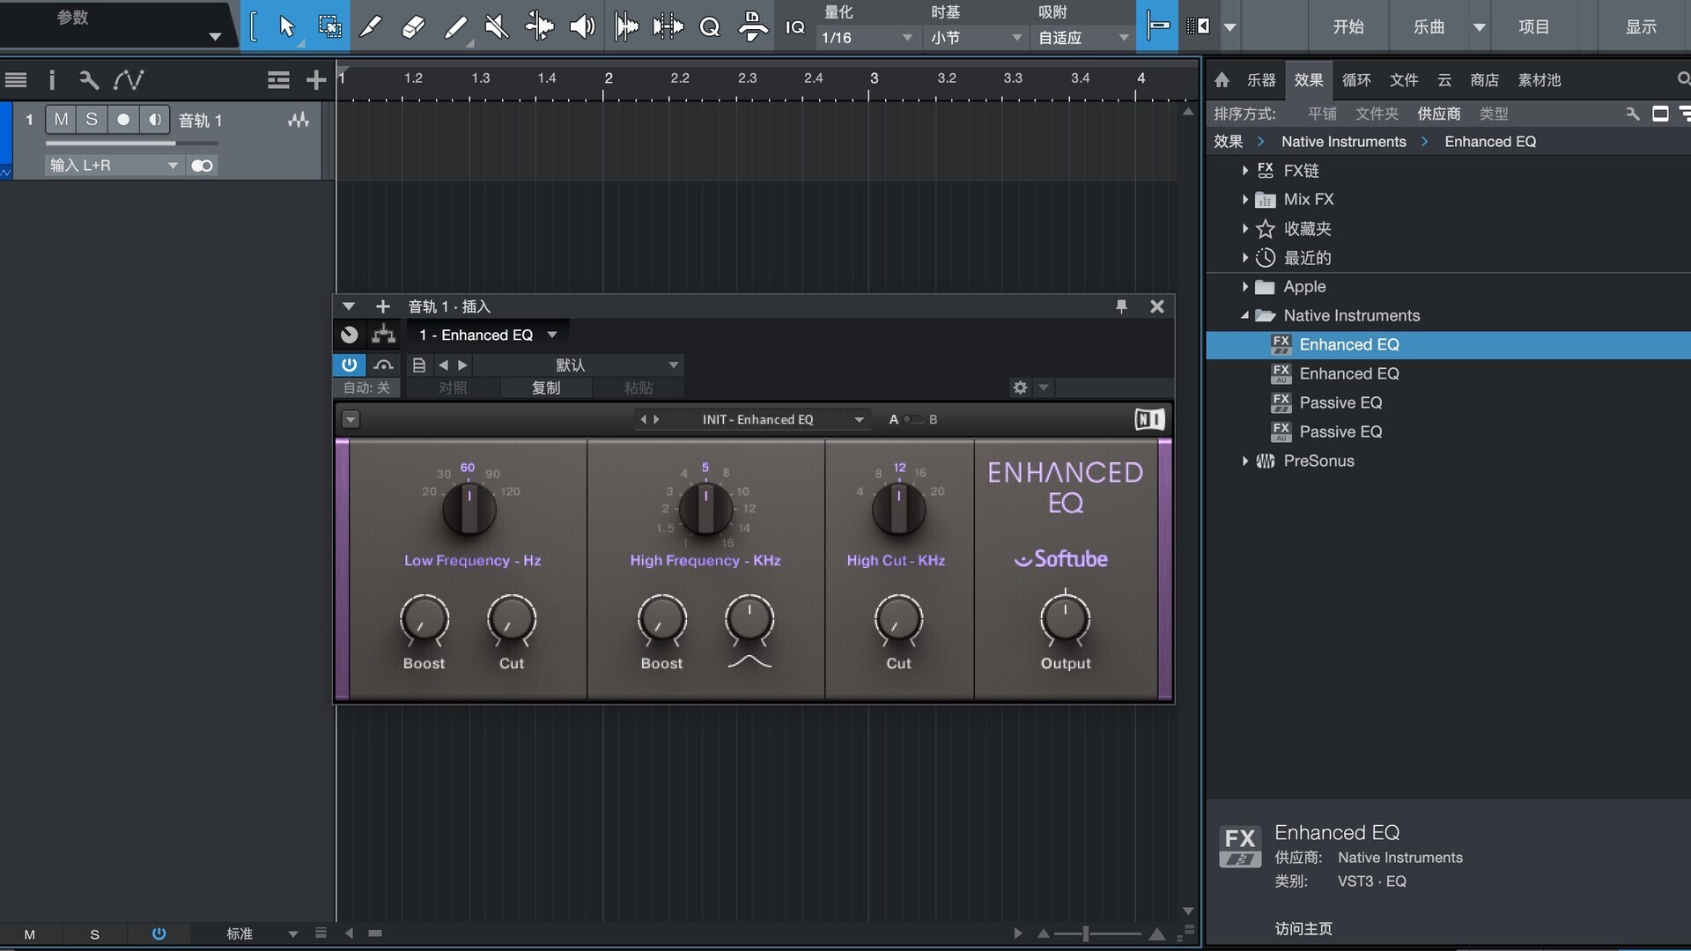Mute track 1 with M button
Screen dimensions: 1691x951
pos(61,119)
